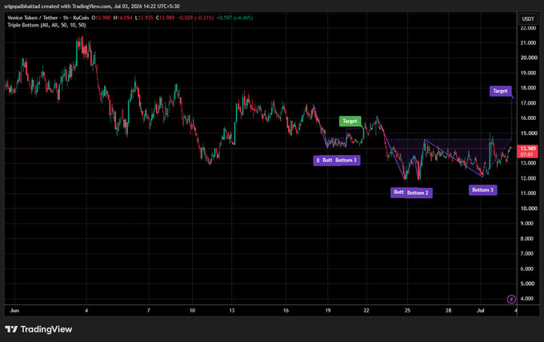544x342 pixels.
Task: Click the change value -0.029 (-0.21%)
Action: [x=196, y=18]
